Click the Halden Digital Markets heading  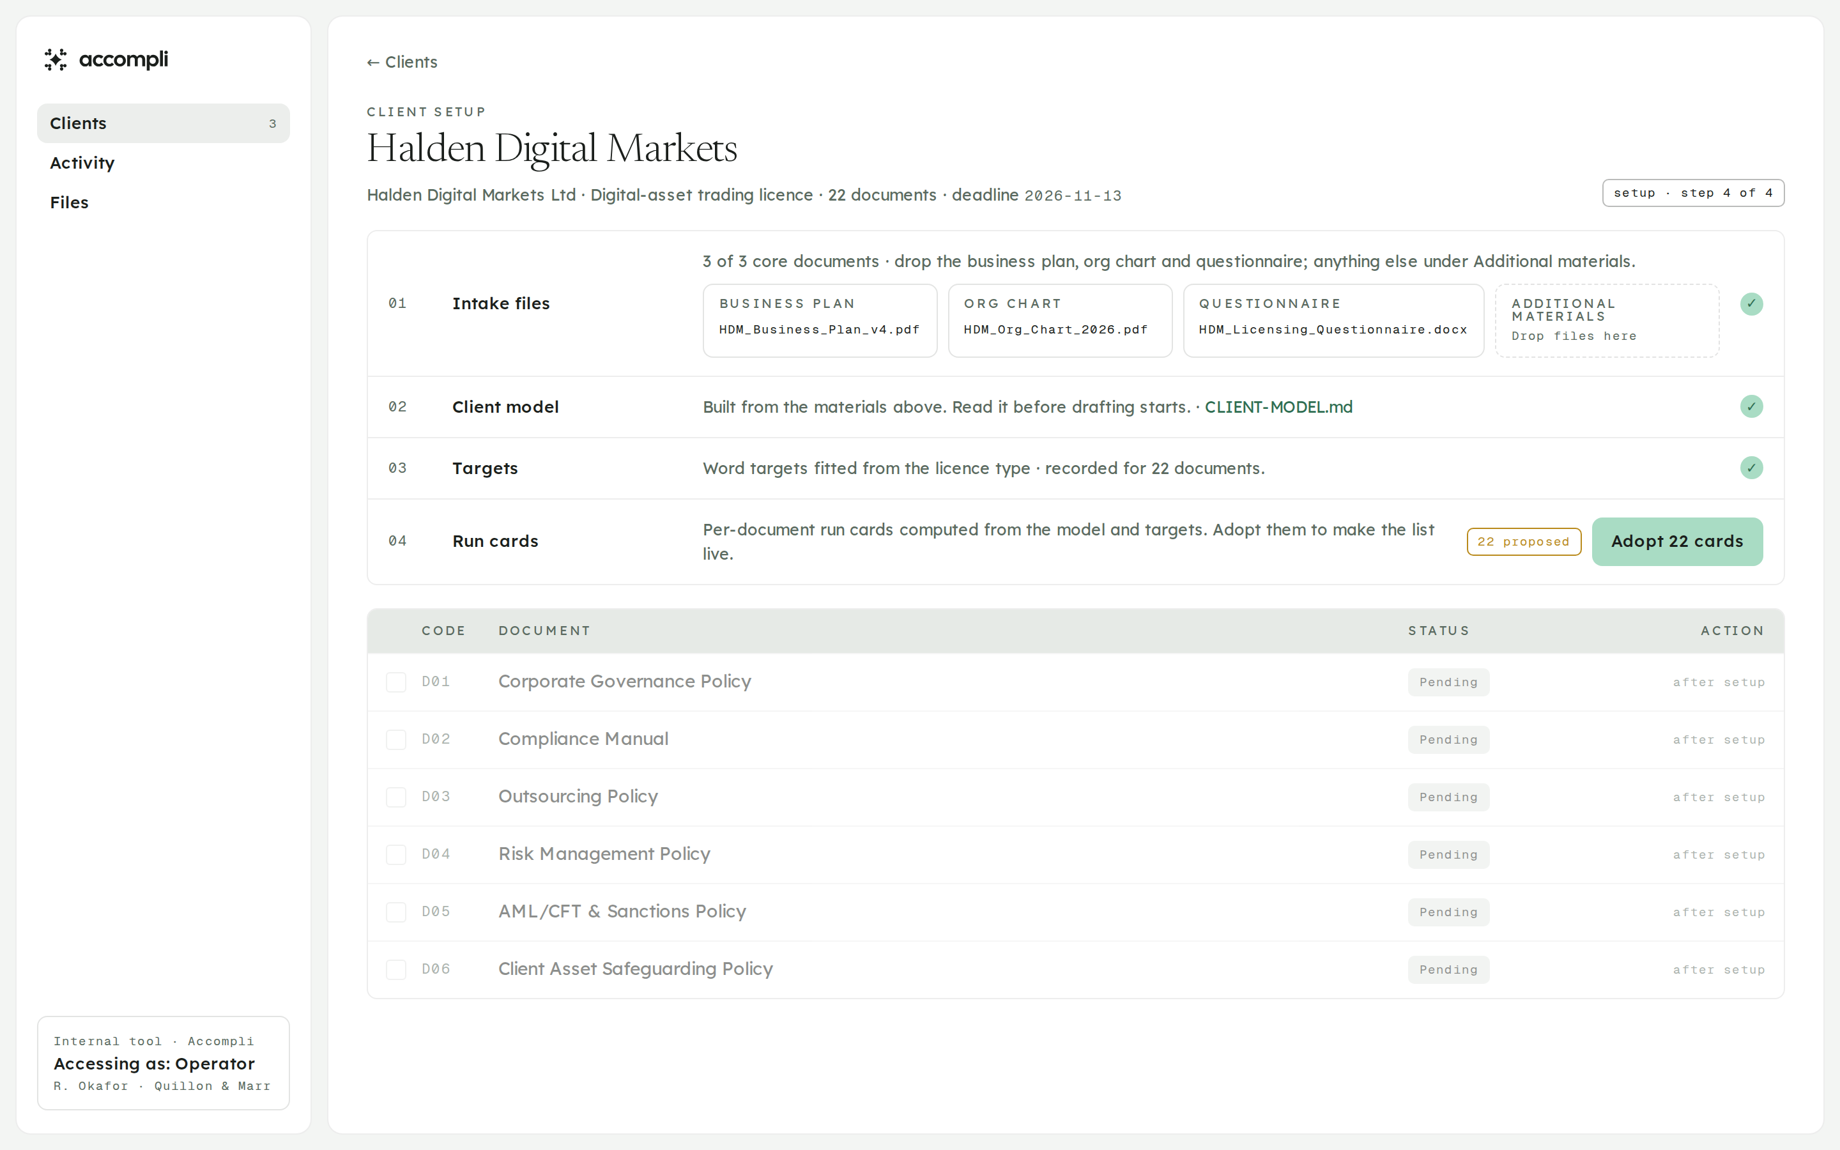tap(552, 148)
